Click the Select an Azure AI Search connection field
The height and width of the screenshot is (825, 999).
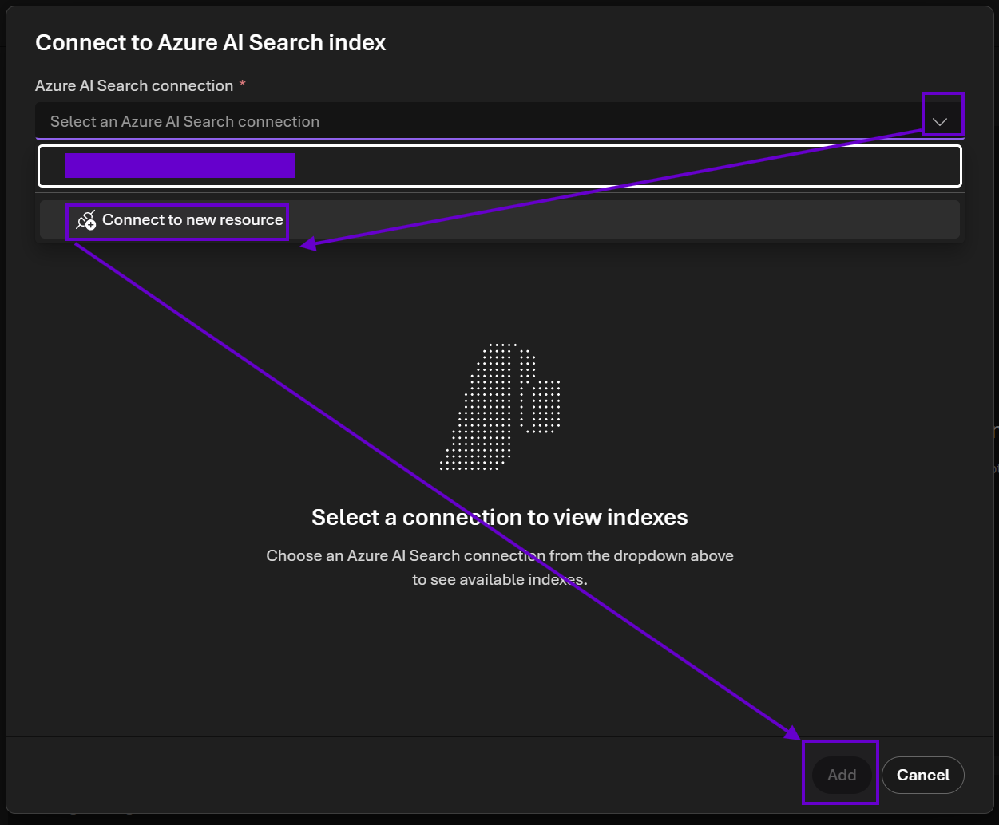[500, 121]
